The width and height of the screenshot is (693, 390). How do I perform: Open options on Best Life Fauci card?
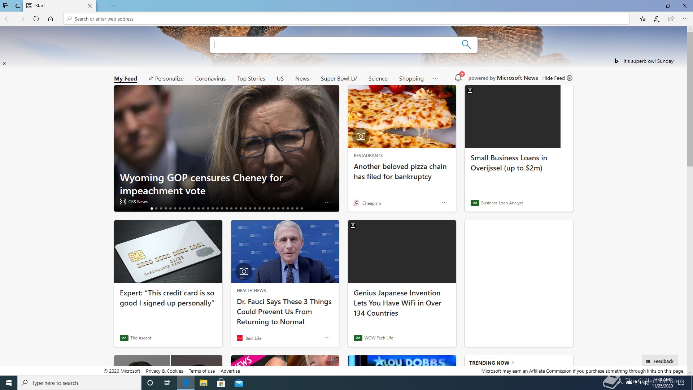pyautogui.click(x=328, y=338)
